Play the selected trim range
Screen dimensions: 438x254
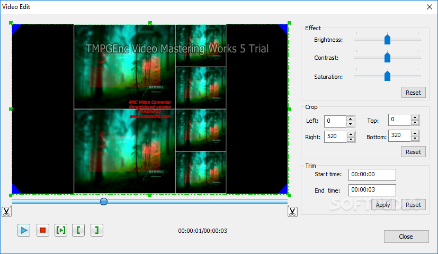point(60,230)
